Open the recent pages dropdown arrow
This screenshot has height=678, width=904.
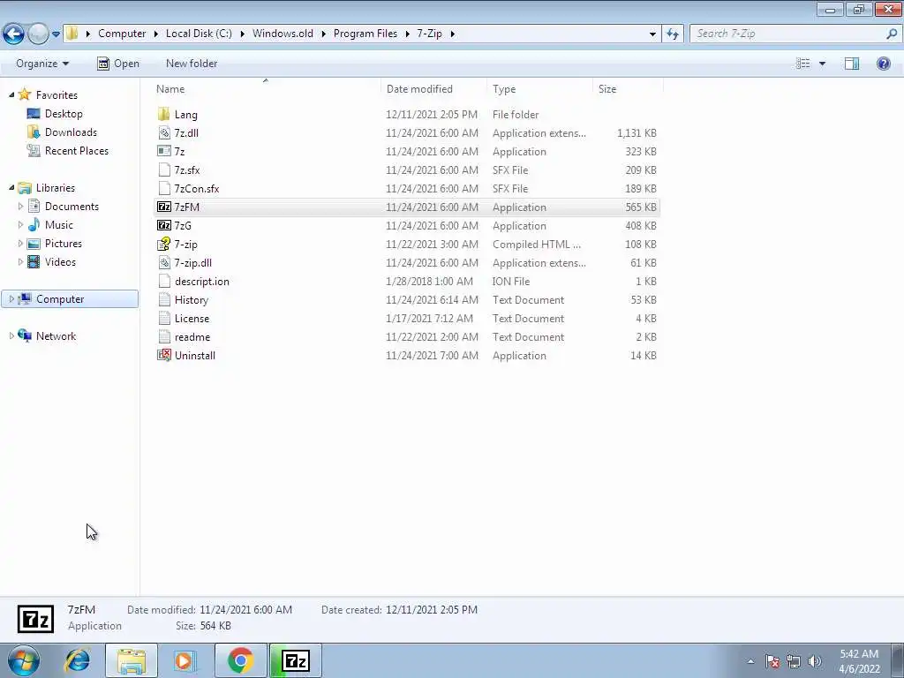coord(56,34)
